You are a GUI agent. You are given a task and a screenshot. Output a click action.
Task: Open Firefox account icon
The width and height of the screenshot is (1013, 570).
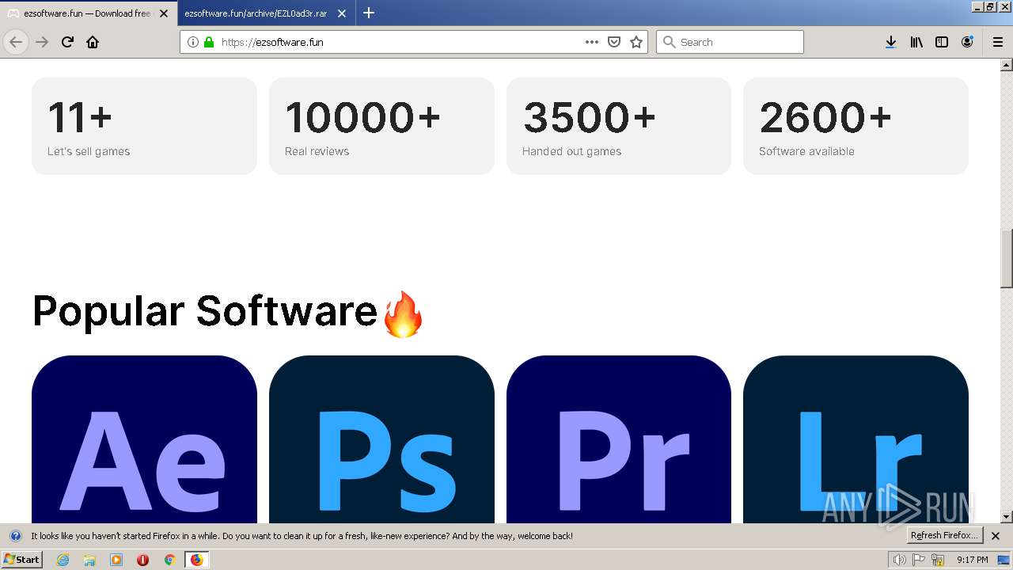[x=967, y=42]
